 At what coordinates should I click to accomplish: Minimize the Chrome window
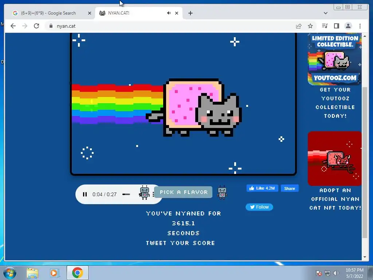pos(338,7)
